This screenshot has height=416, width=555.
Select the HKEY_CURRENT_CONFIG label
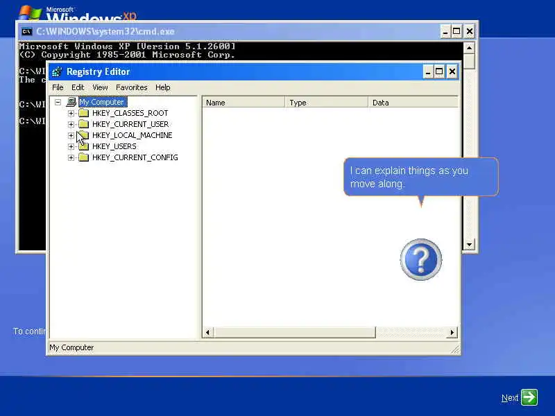tap(135, 157)
